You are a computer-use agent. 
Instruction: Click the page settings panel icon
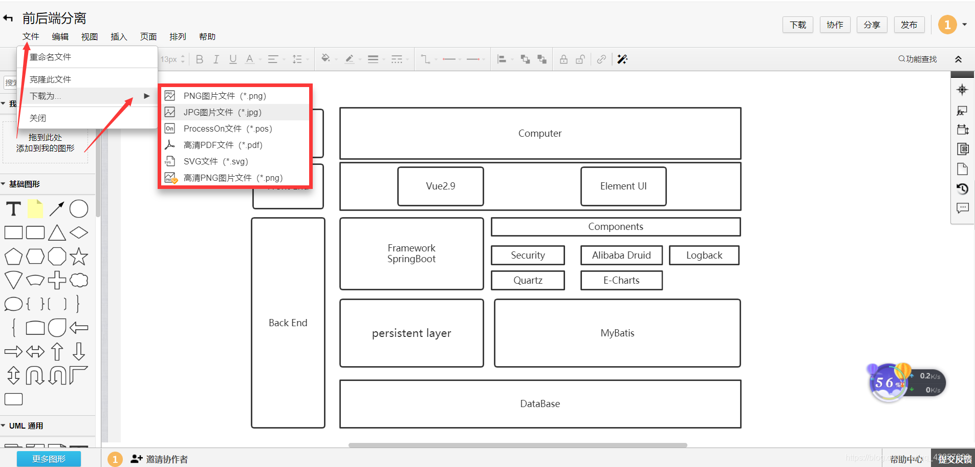(x=962, y=169)
